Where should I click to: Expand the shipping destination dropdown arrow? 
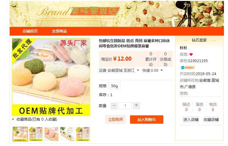(x=138, y=71)
